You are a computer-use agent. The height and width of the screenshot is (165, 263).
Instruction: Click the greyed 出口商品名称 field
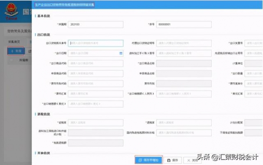(184, 63)
